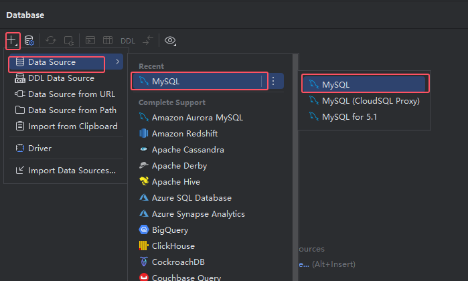The height and width of the screenshot is (281, 468).
Task: Click the Refresh toolbar icon
Action: (x=51, y=40)
